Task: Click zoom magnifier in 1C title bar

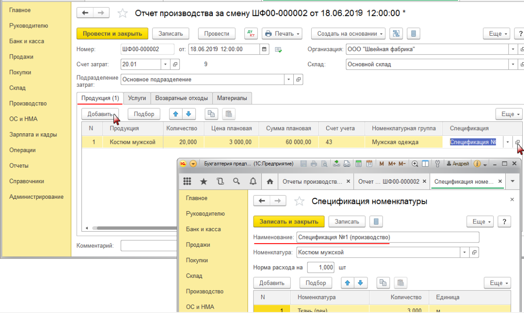Action: tap(415, 164)
